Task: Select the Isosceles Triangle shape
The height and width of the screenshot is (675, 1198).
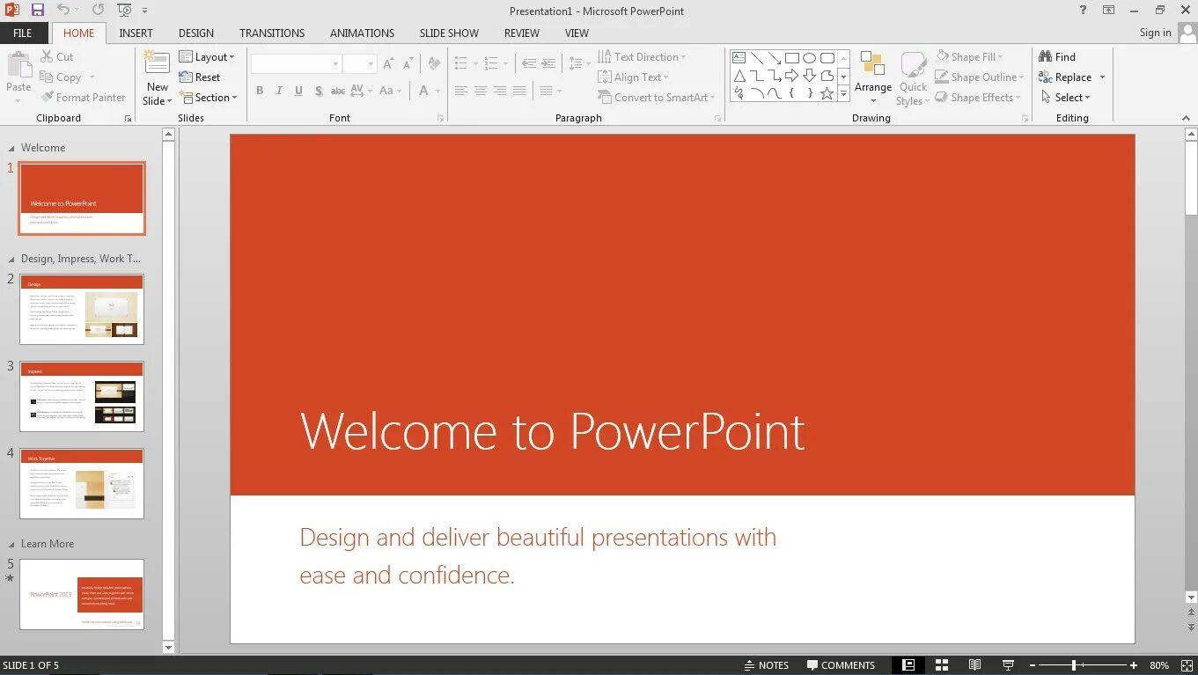Action: [x=739, y=76]
